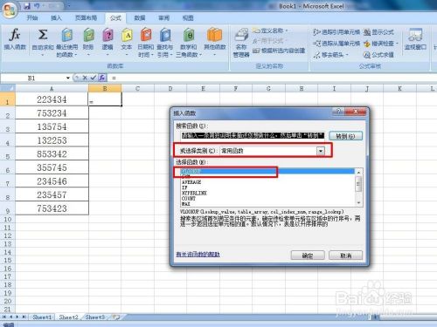The image size is (437, 327).
Task: Click Create from Selection in the ribbon
Action: 279,51
